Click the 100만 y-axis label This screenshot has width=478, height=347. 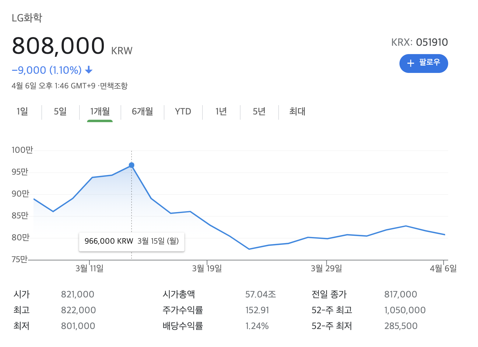click(x=22, y=150)
